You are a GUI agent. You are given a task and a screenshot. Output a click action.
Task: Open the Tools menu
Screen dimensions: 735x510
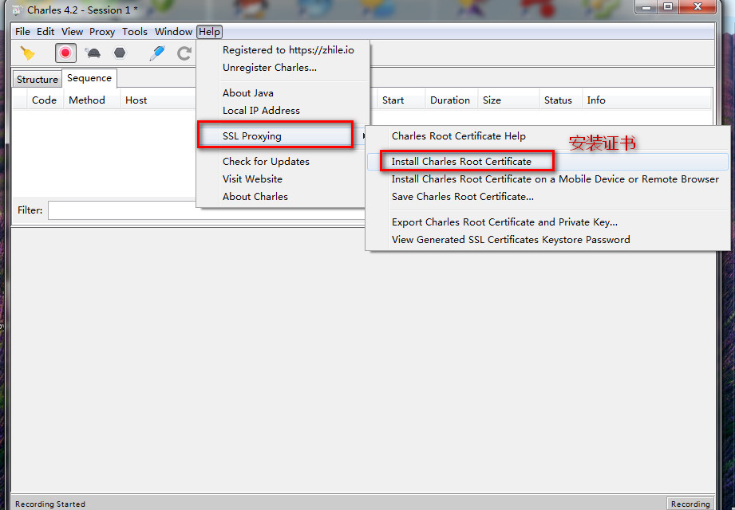point(135,32)
